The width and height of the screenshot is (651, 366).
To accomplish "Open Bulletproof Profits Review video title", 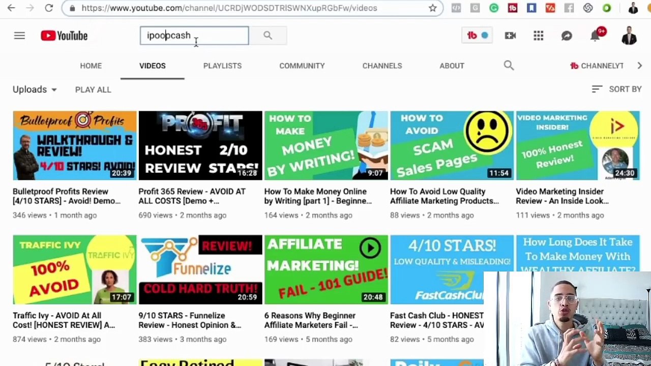I will click(x=67, y=196).
